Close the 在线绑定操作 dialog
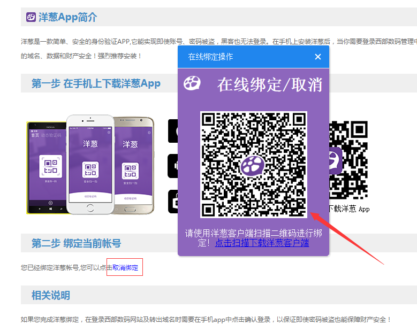The height and width of the screenshot is (332, 417). [x=318, y=57]
